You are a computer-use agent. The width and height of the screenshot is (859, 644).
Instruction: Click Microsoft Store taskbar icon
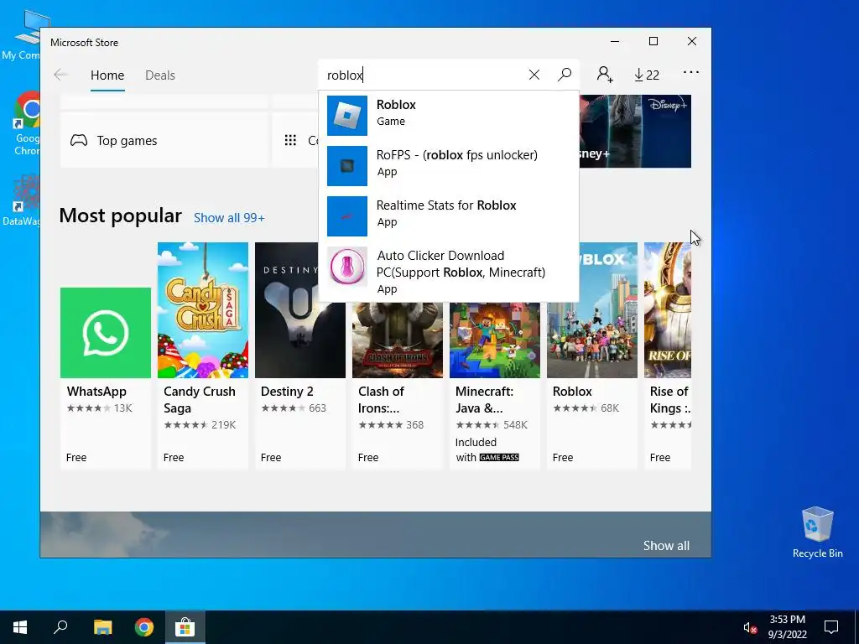pyautogui.click(x=185, y=627)
